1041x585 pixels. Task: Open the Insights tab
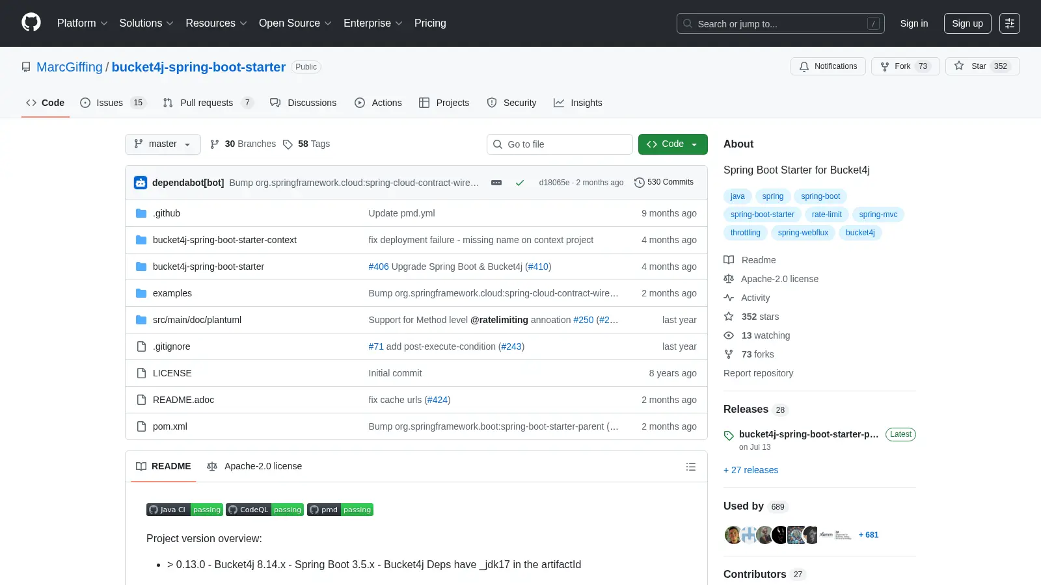click(578, 103)
